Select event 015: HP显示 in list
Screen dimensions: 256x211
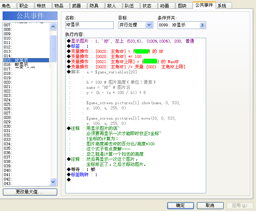(26, 60)
